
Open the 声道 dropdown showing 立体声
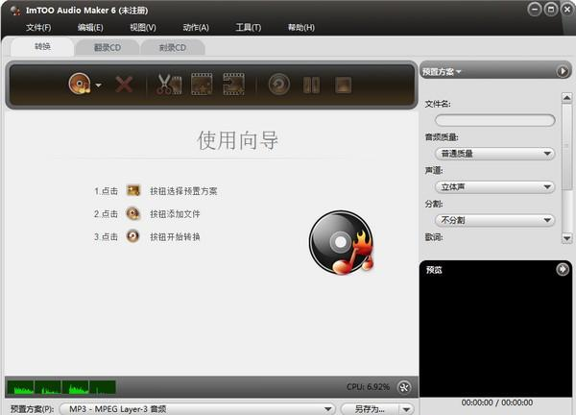click(494, 187)
